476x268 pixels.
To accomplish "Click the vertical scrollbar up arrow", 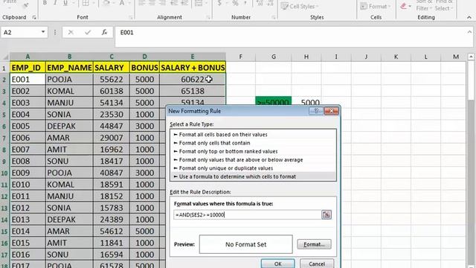I will click(471, 57).
